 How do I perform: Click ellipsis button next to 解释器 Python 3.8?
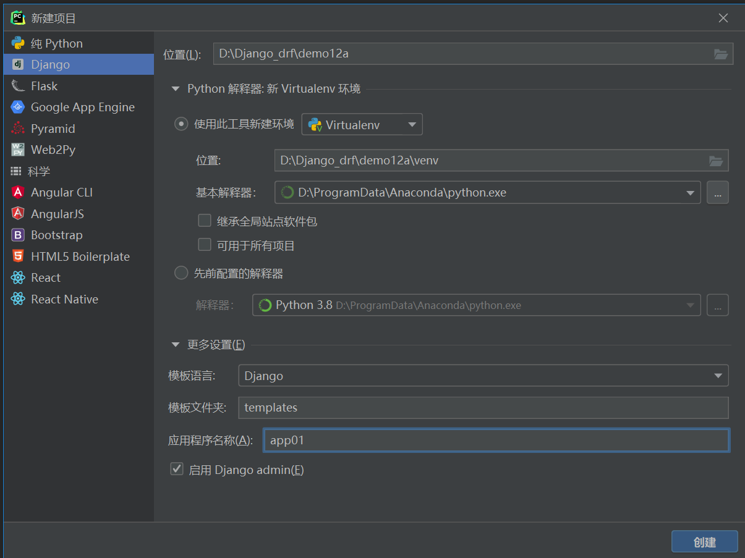tap(718, 305)
